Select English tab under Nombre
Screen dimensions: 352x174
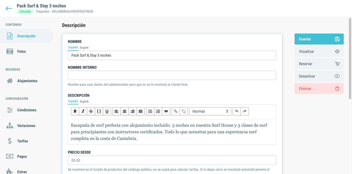click(x=84, y=48)
